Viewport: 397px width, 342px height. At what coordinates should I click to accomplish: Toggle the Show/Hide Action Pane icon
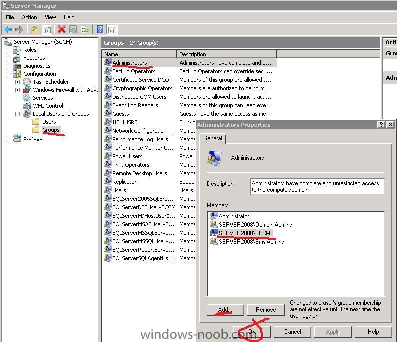coord(112,30)
